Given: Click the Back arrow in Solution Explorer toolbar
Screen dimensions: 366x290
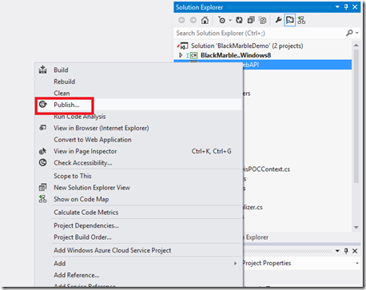Looking at the screenshot, I should pyautogui.click(x=181, y=20).
